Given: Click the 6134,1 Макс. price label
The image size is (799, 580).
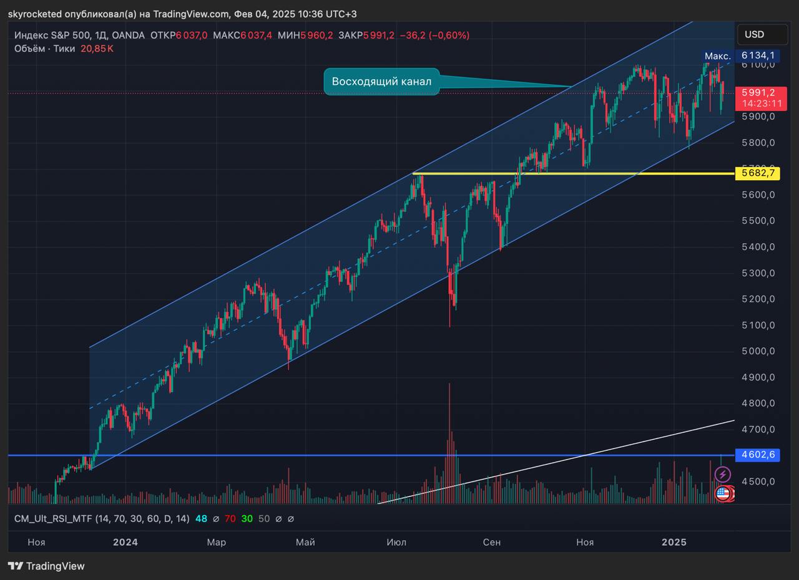Looking at the screenshot, I should tap(758, 56).
